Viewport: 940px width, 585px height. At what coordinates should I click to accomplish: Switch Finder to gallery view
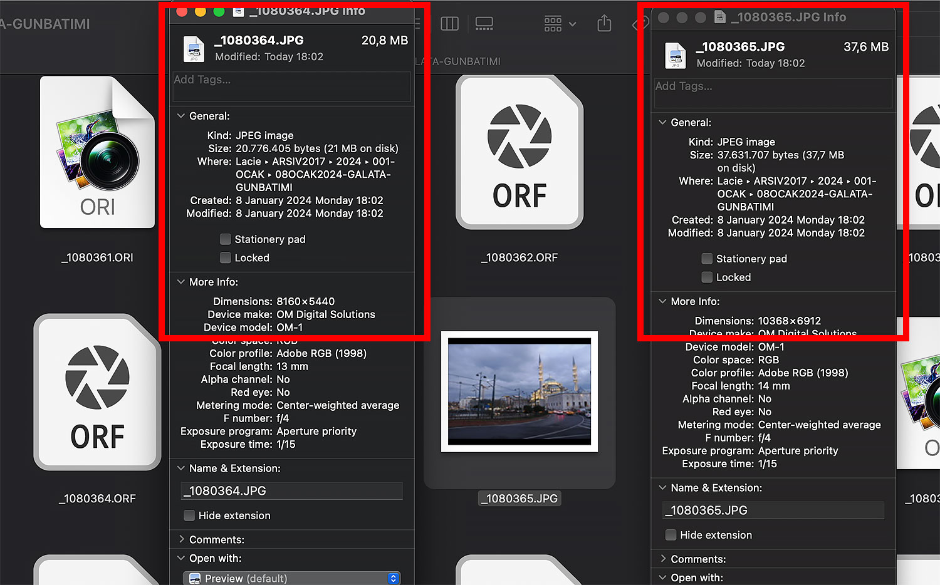(484, 24)
